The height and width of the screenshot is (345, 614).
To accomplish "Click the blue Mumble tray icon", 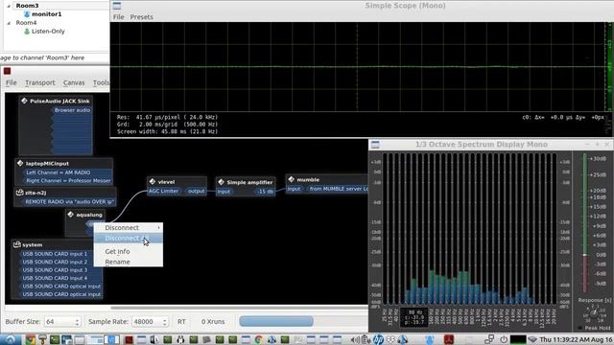I will click(x=430, y=339).
